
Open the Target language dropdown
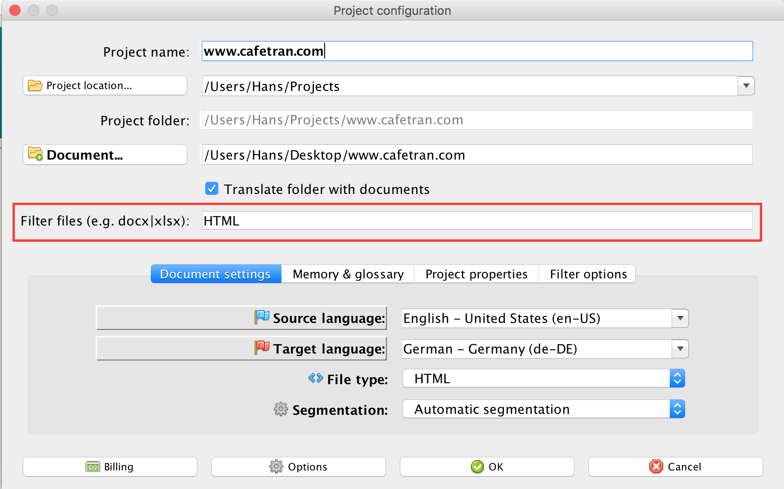680,349
